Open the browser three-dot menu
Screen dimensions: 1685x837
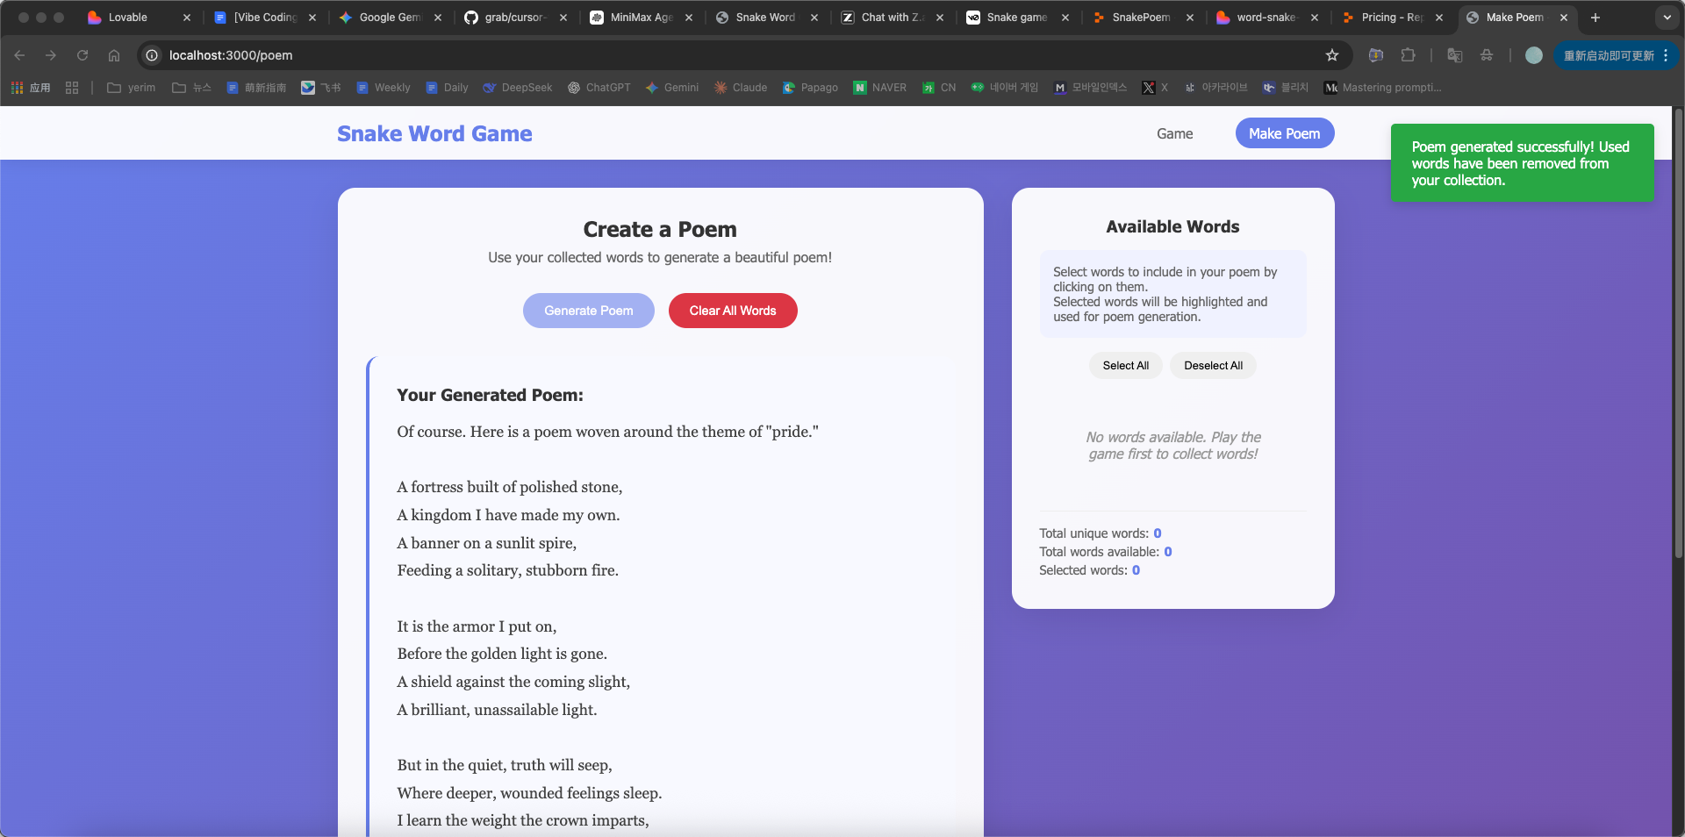coord(1665,55)
